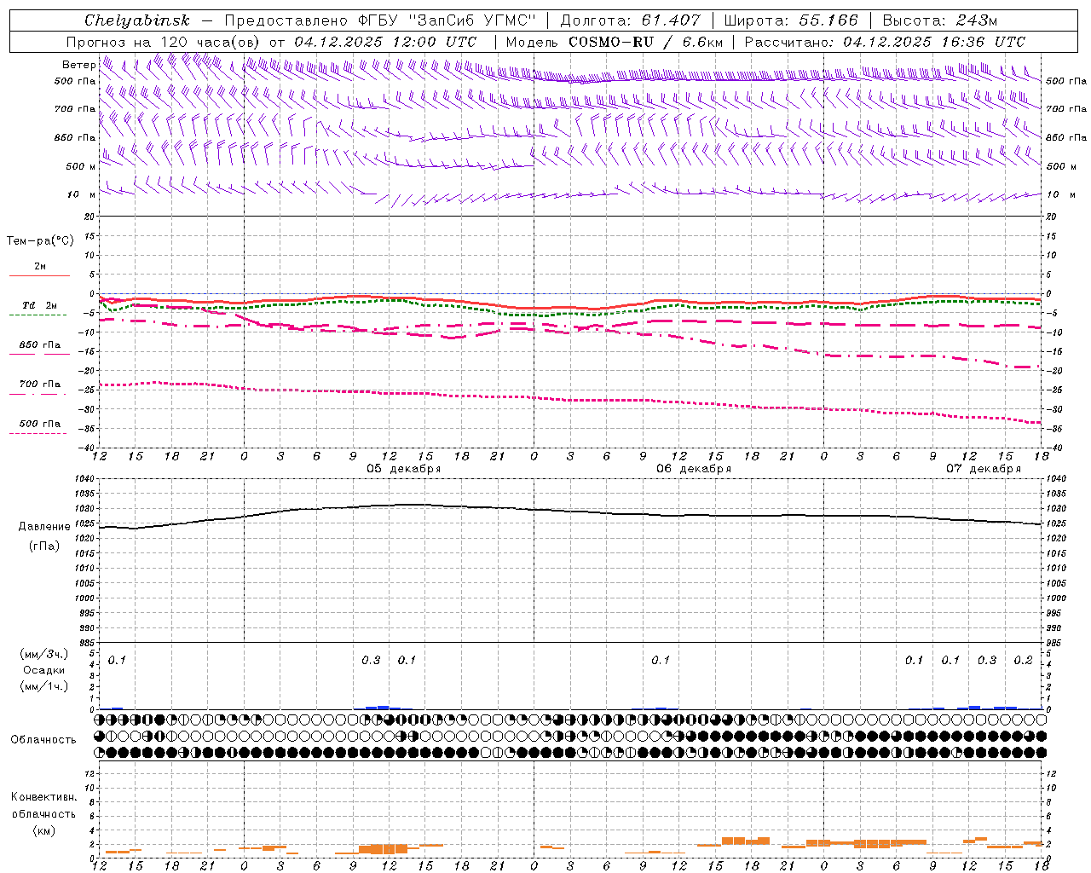Click the solid red line sample under 2м
This screenshot has height=873, width=1091.
click(x=39, y=276)
